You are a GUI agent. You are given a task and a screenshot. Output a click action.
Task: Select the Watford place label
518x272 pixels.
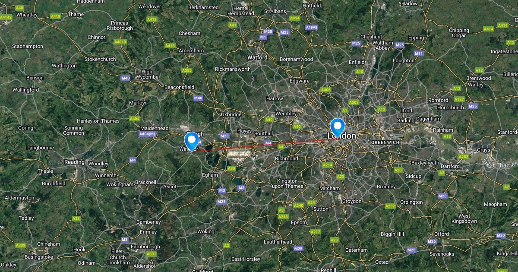pyautogui.click(x=257, y=57)
